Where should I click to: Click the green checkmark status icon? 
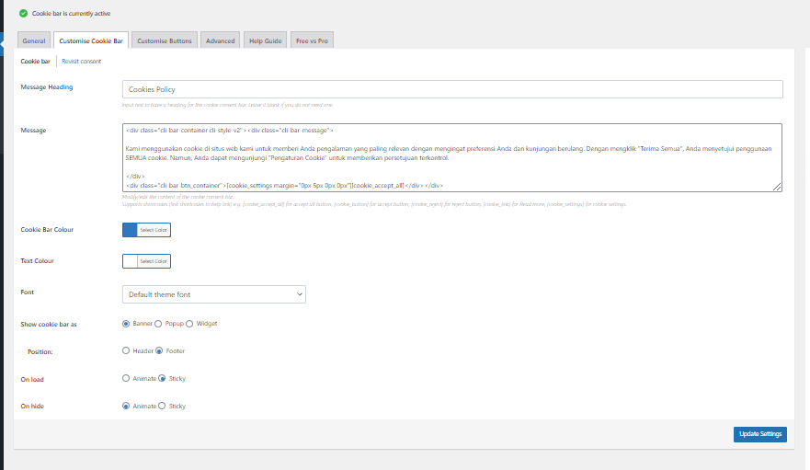click(x=23, y=14)
